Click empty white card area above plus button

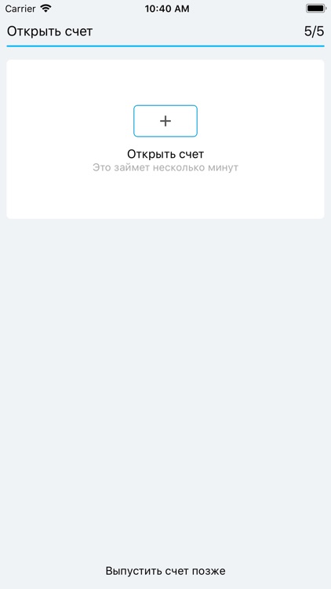pos(165,82)
